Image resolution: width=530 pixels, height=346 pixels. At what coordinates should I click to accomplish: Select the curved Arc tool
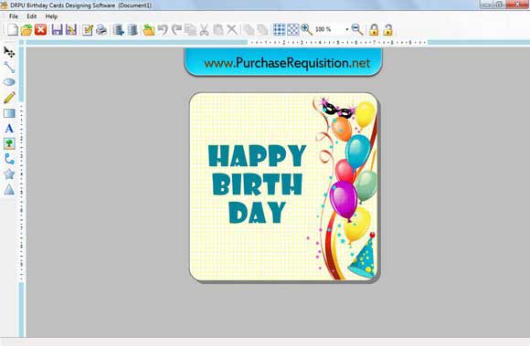click(x=9, y=159)
